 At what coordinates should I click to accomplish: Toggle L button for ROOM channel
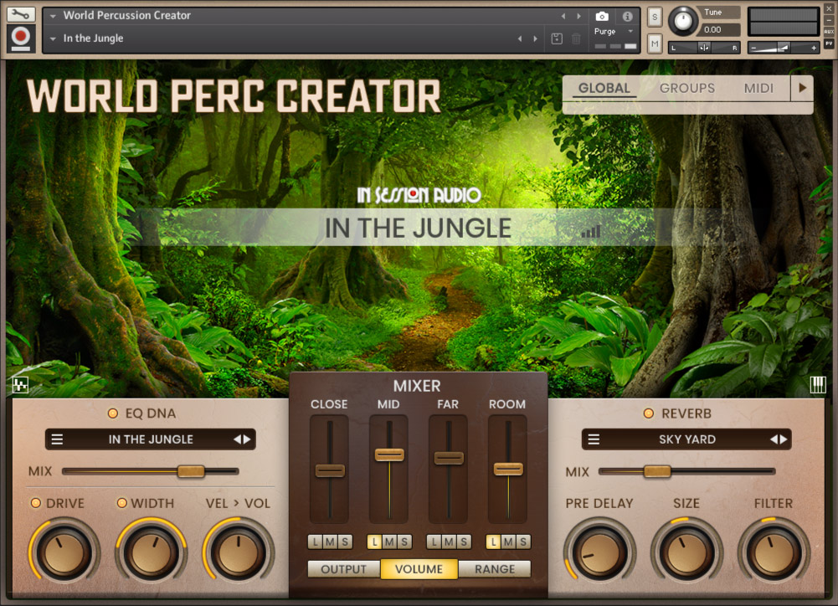(493, 542)
